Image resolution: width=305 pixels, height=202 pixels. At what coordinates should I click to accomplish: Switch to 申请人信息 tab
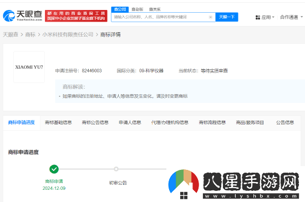[x=130, y=122]
